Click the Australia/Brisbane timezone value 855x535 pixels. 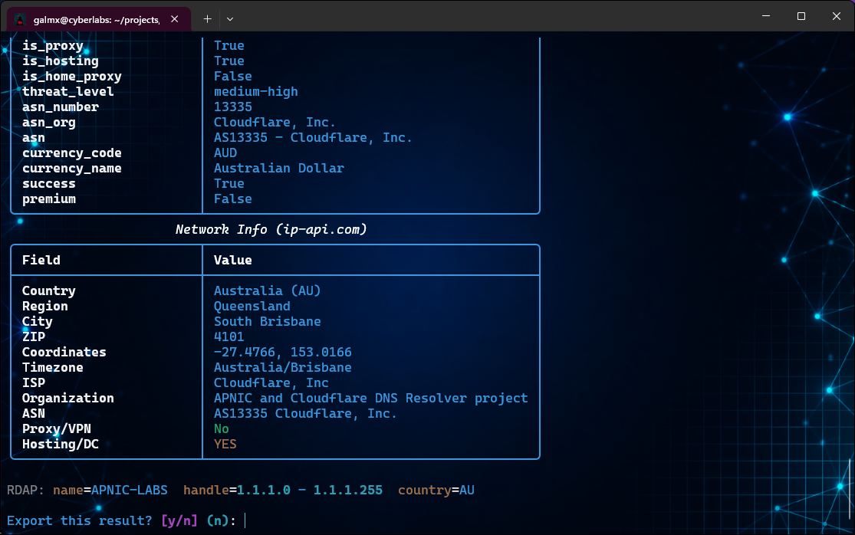click(x=282, y=367)
